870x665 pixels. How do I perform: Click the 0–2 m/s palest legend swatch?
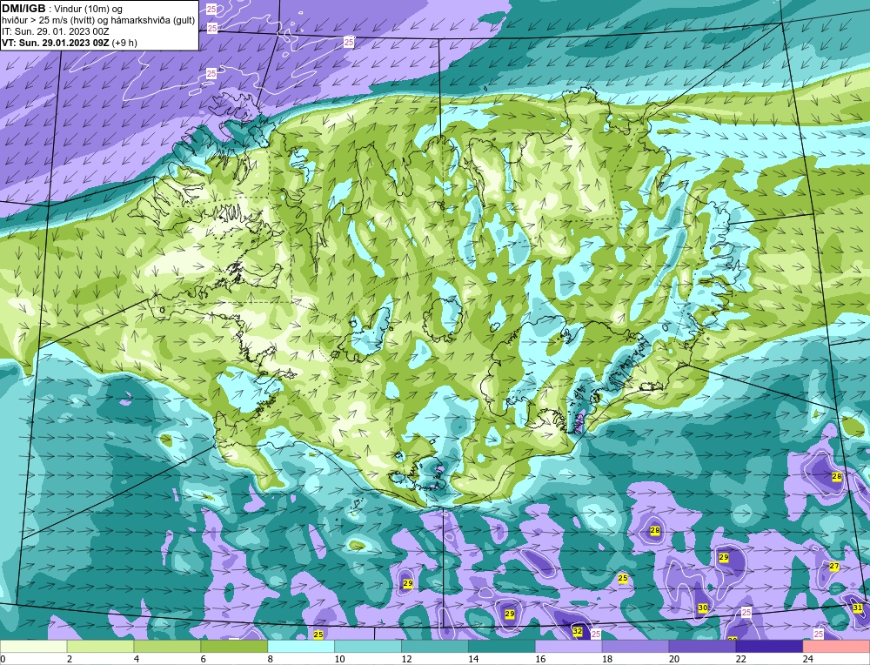coord(33,647)
